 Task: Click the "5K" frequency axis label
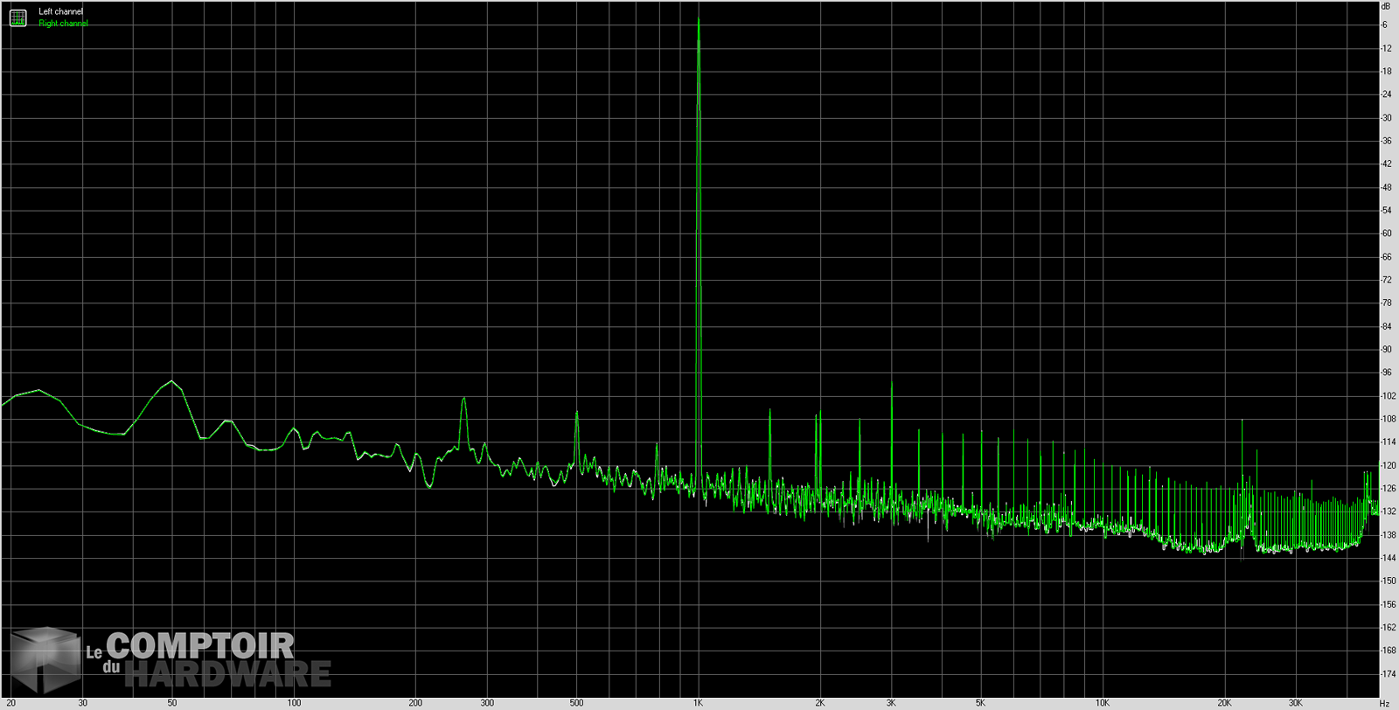coord(980,703)
